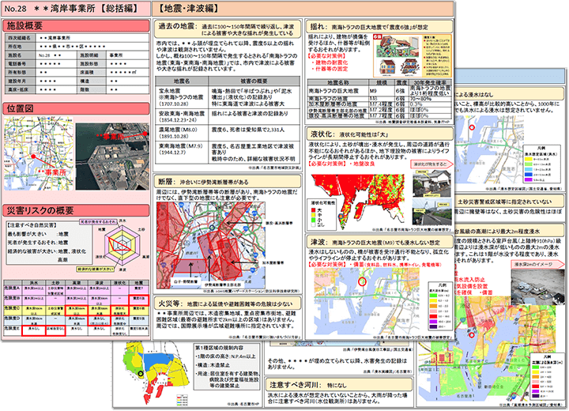569x411 pixels.
Task: Open the tsunami inundation map under 津波
Action: 367,302
